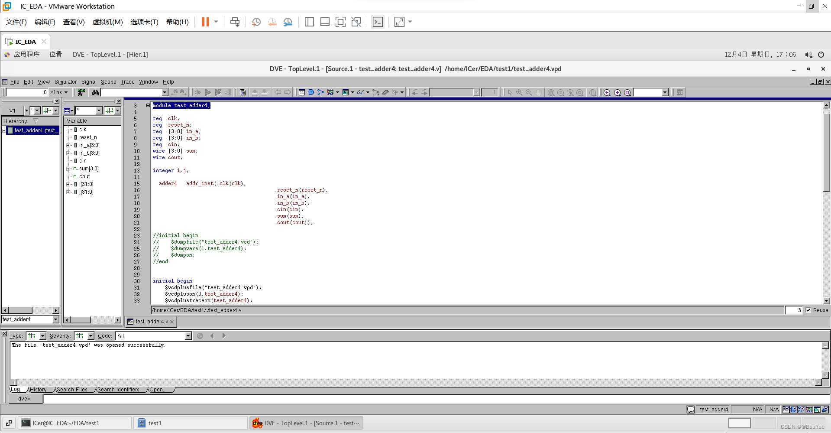Close the Hierarchy pane with its X
The width and height of the screenshot is (831, 433).
[x=56, y=101]
